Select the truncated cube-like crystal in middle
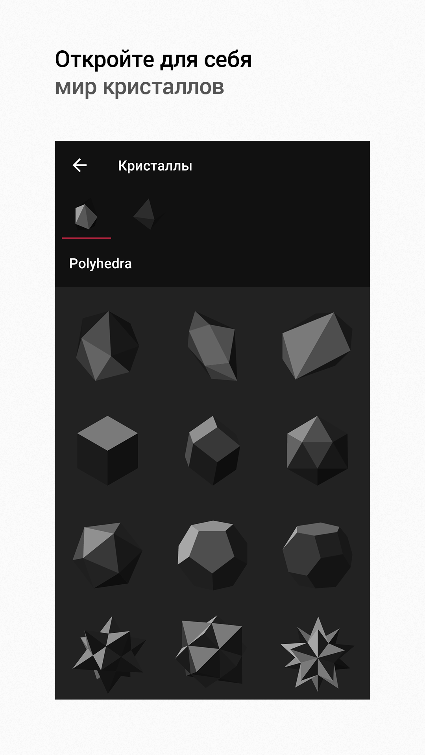The height and width of the screenshot is (755, 425). point(213,451)
